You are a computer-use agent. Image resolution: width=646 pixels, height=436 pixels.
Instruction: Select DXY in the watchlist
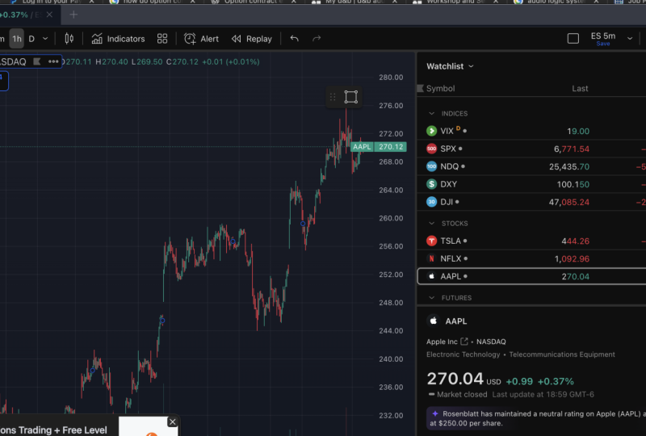(531, 184)
